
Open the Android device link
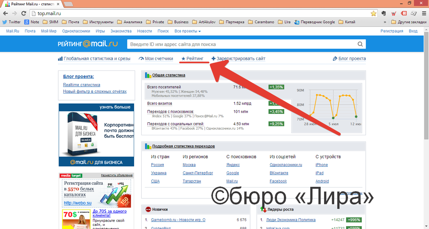point(322,181)
